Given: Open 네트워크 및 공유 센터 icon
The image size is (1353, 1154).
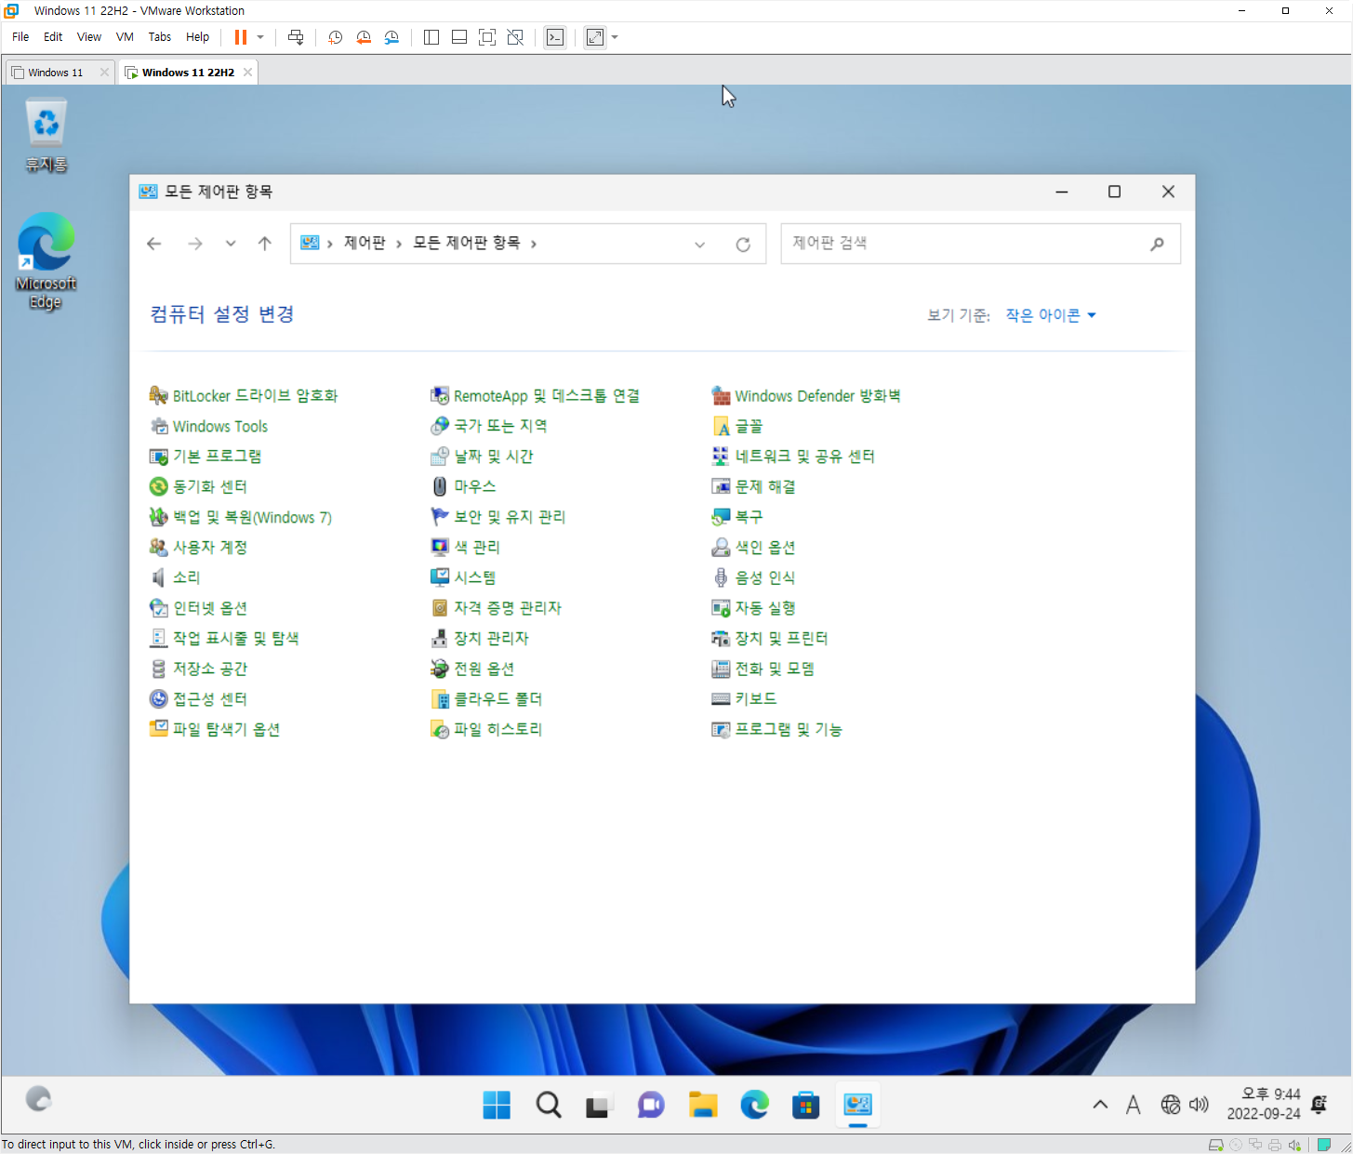Looking at the screenshot, I should pos(721,457).
